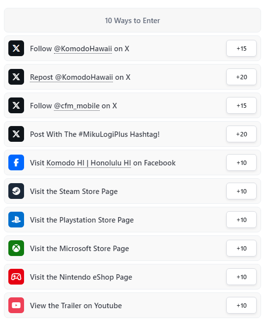Click the Facebook icon
The image size is (265, 321).
click(16, 162)
